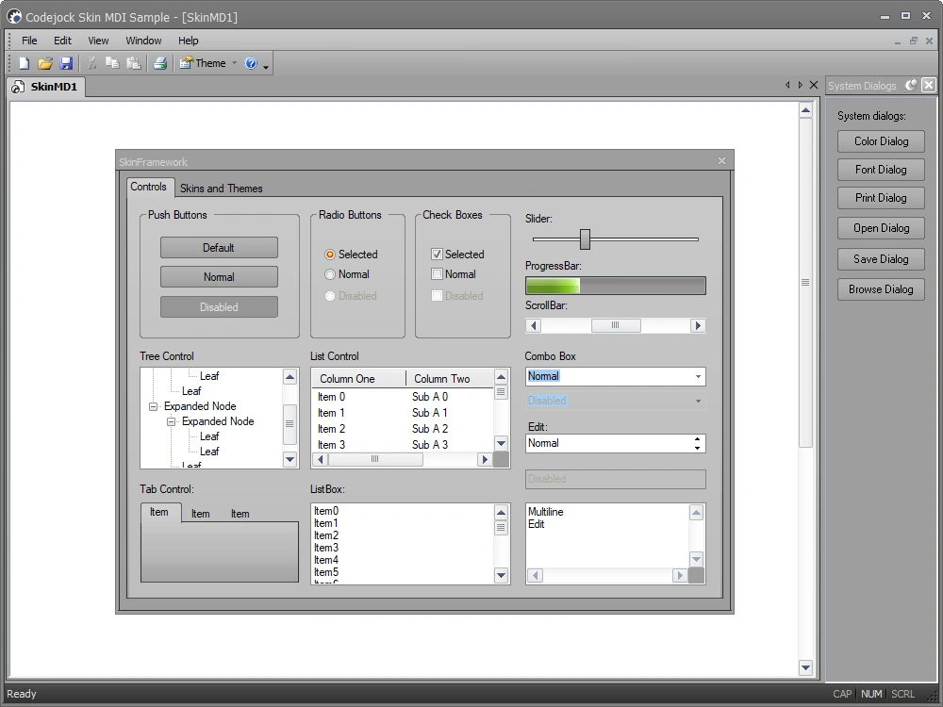The image size is (943, 707).
Task: Click ScrollBar left arrow
Action: tap(533, 325)
